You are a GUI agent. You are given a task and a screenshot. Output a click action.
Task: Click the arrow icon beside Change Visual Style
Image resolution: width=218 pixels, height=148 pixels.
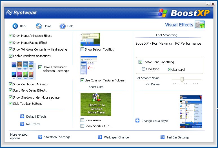[x=137, y=120]
